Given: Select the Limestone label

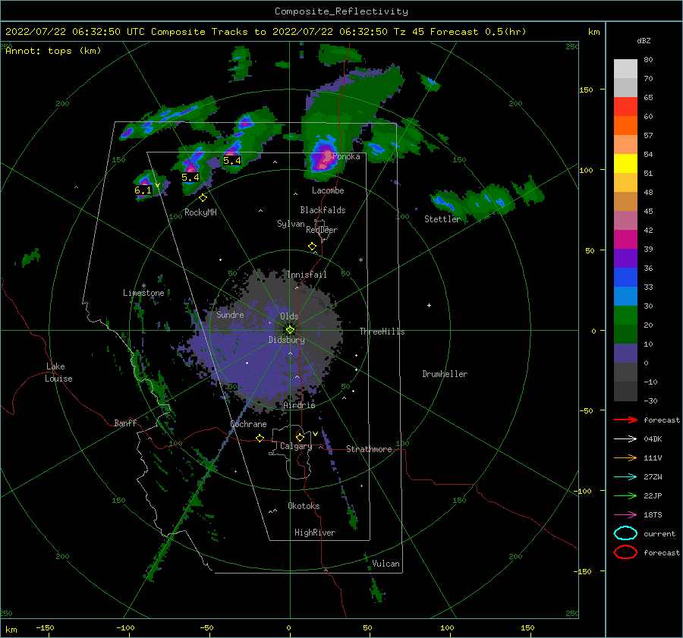Looking at the screenshot, I should (x=143, y=293).
